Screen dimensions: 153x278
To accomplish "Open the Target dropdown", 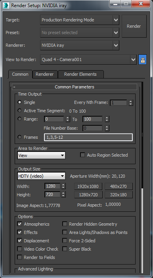I will [x=80, y=20].
